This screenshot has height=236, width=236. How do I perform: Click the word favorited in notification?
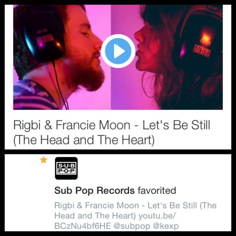tap(157, 190)
